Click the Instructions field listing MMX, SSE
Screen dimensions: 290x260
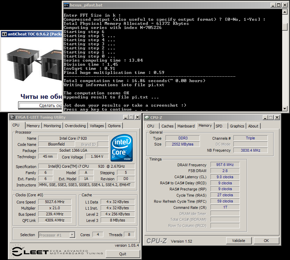[87, 185]
